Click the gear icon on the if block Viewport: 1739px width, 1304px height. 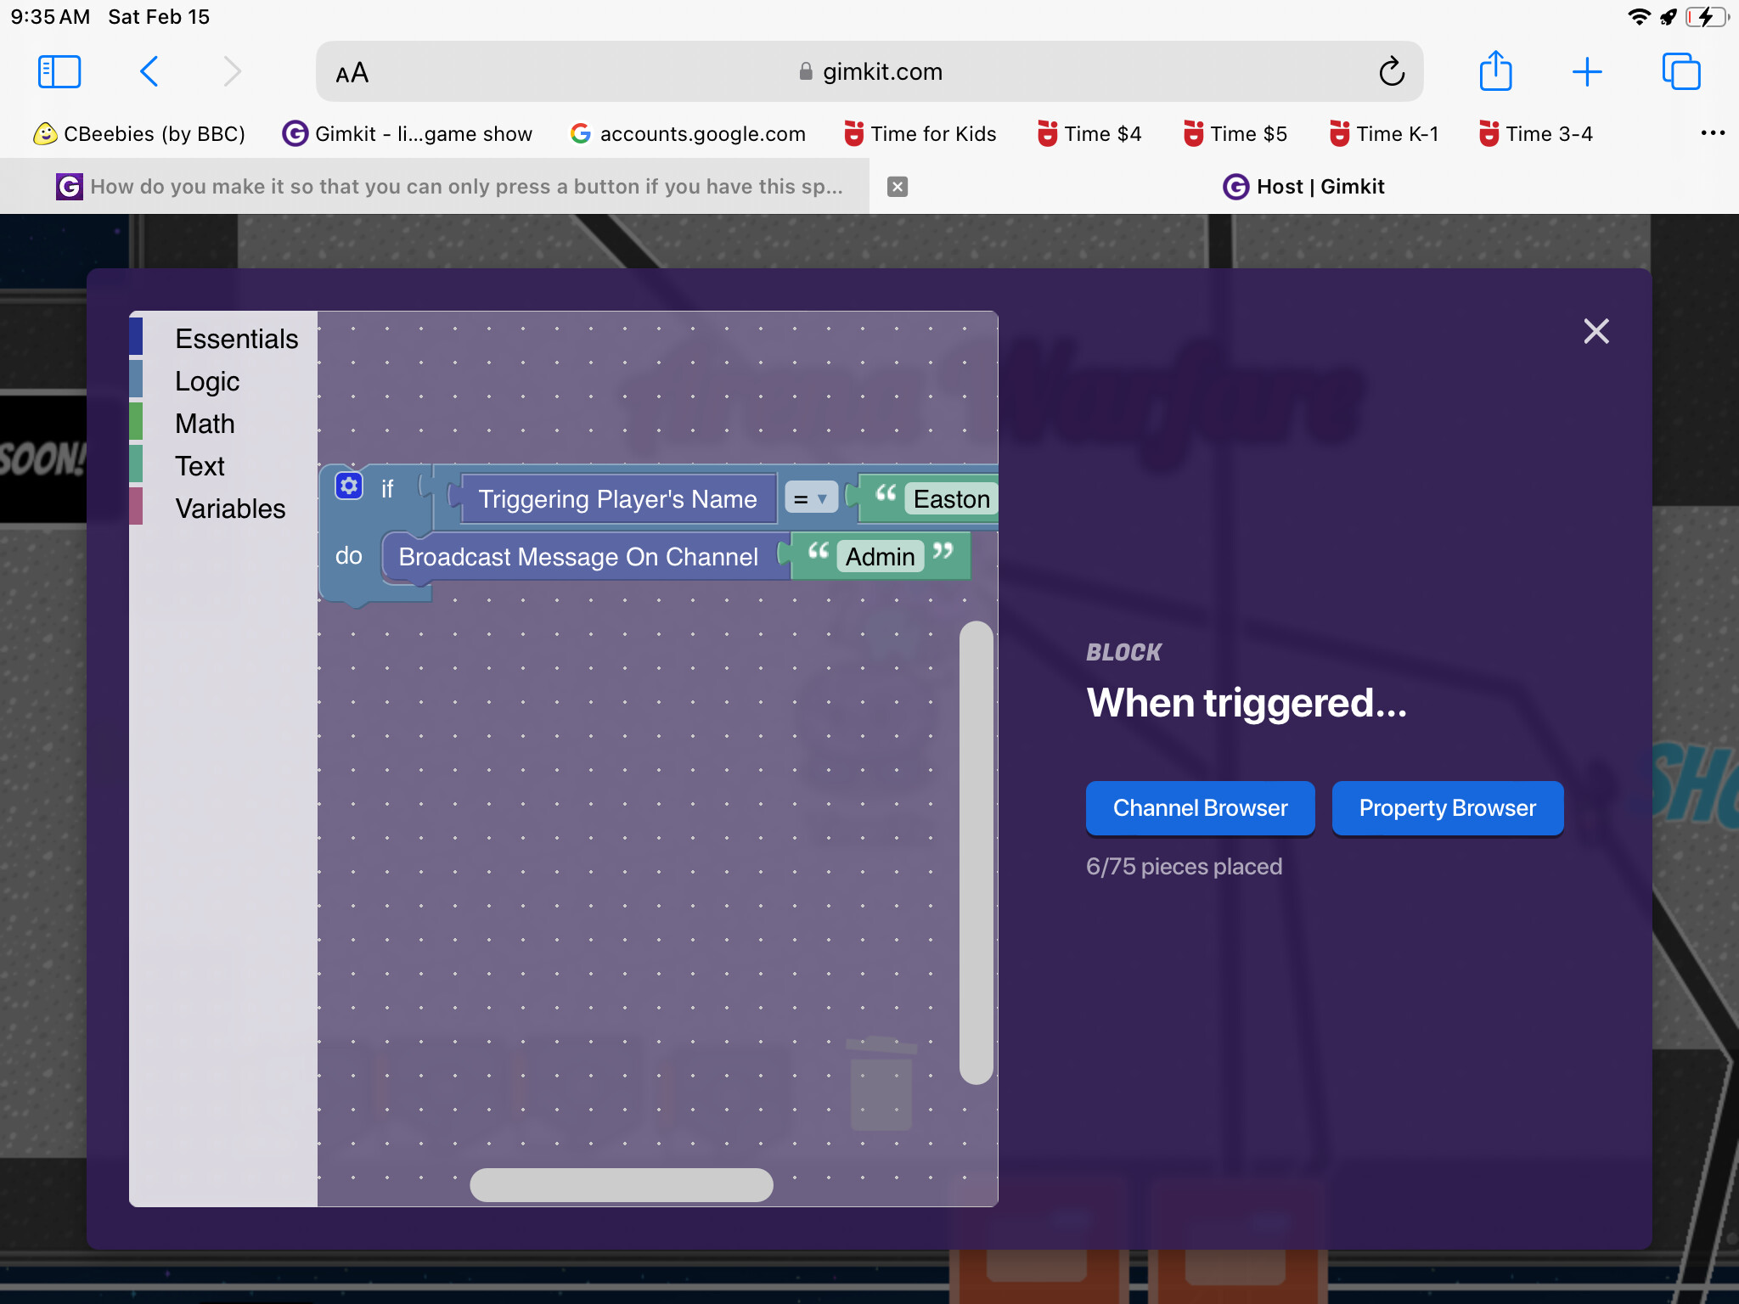pos(348,486)
